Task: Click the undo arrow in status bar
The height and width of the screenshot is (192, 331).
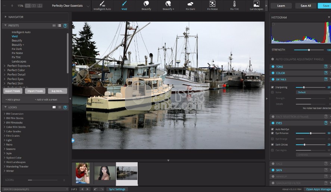Action: [96, 189]
